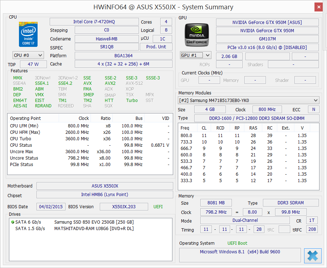Click the RAS column header in timings table
This screenshot has height=268, width=327.
pos(253,128)
